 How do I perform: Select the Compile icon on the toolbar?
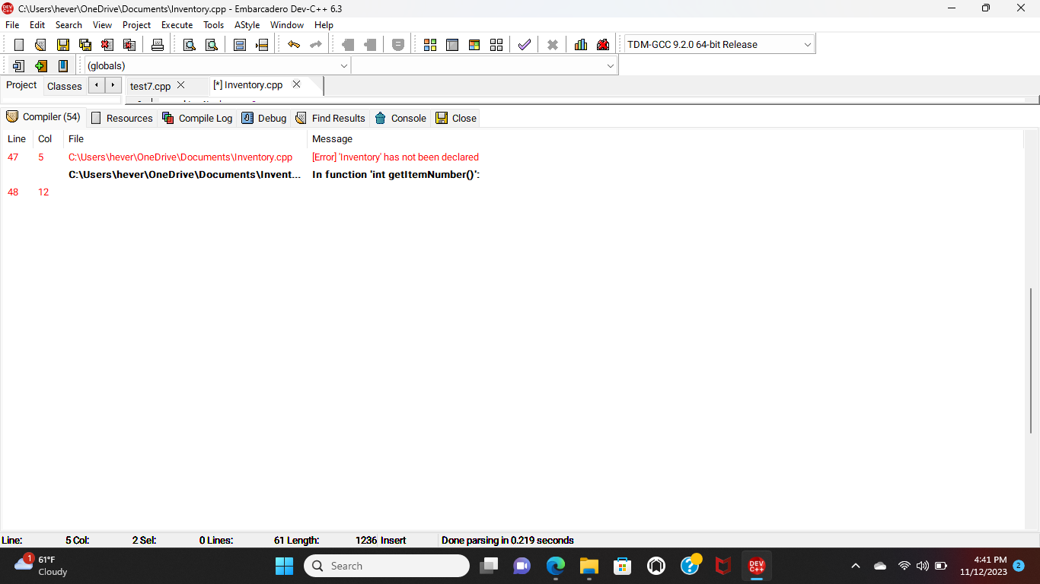click(430, 44)
